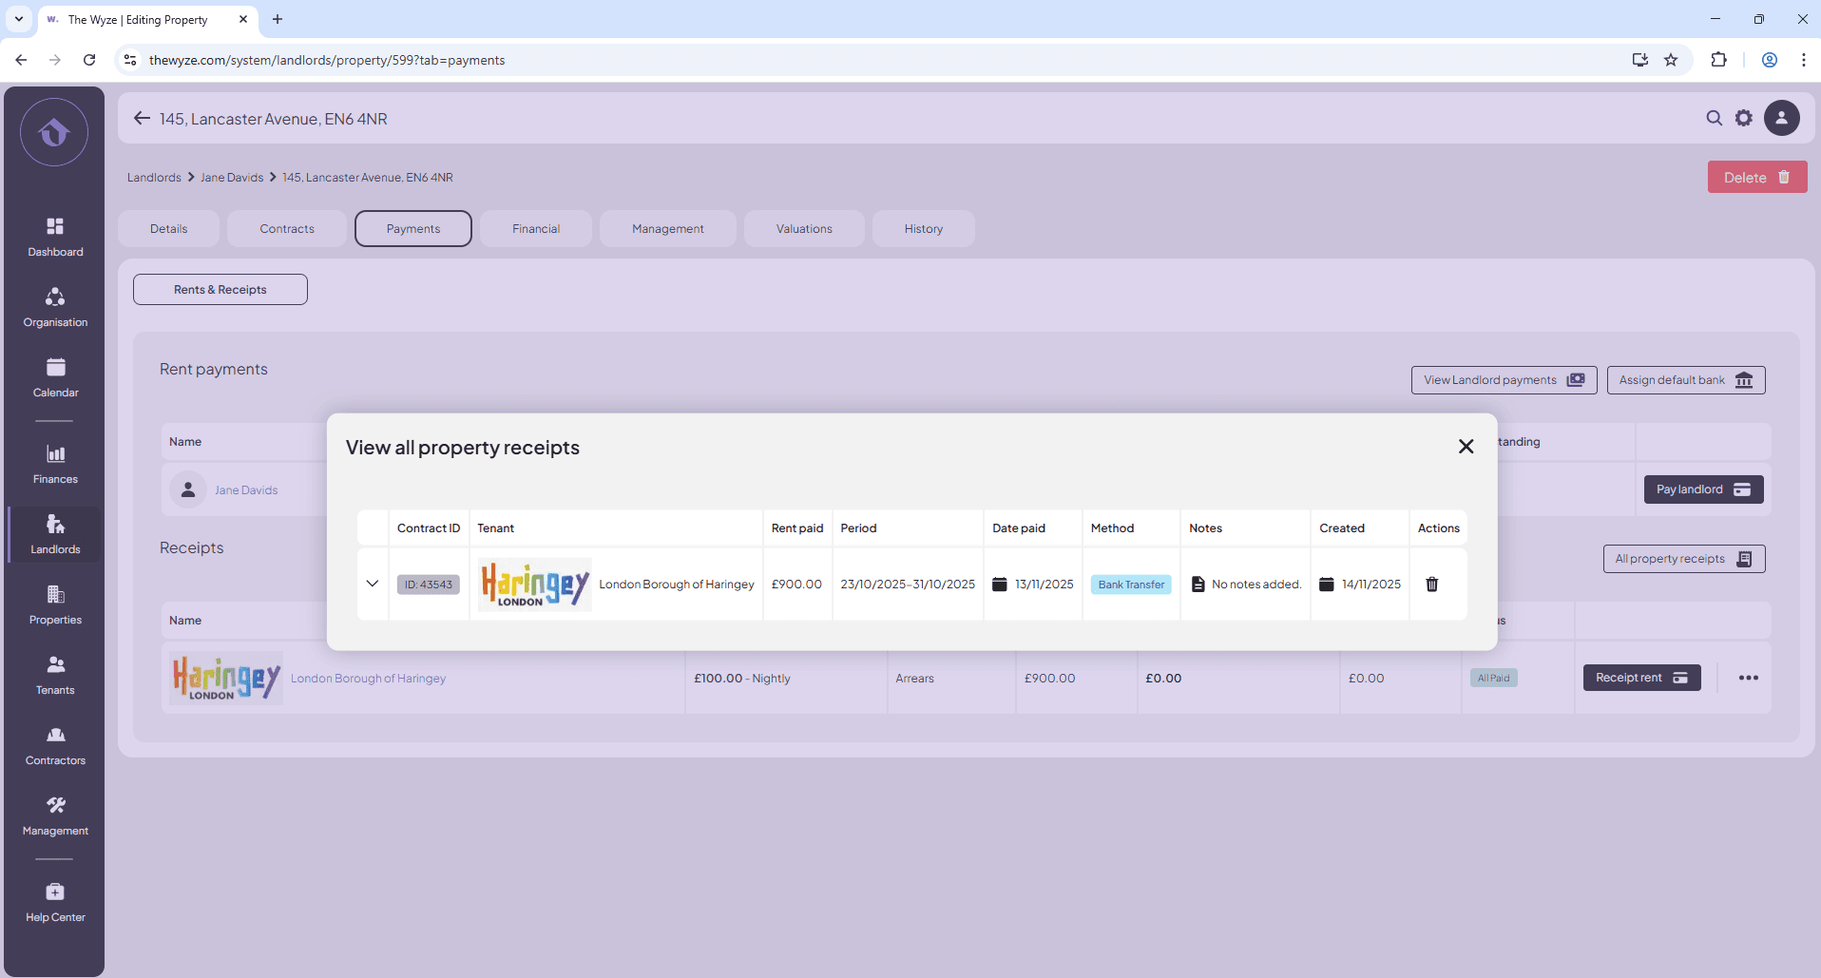The width and height of the screenshot is (1821, 978).
Task: Switch to the Contracts tab
Action: coord(287,229)
